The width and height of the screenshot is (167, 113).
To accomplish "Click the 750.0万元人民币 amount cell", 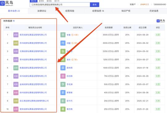I will tap(111, 76).
